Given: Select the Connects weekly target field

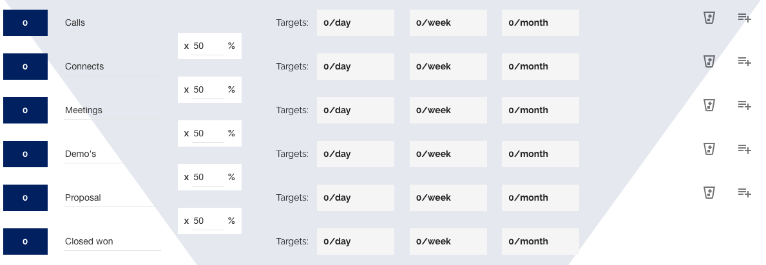Looking at the screenshot, I should click(x=448, y=67).
